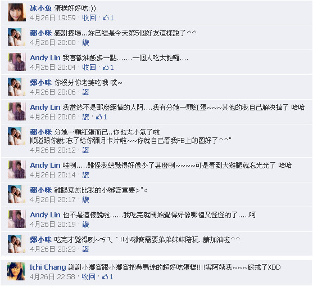The height and width of the screenshot is (286, 313).
Task: Open 冰小魚's profile name link
Action: tap(41, 8)
